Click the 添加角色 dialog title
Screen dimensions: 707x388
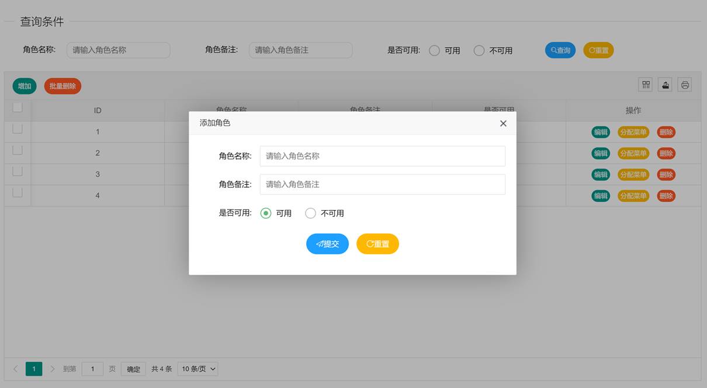pos(215,123)
